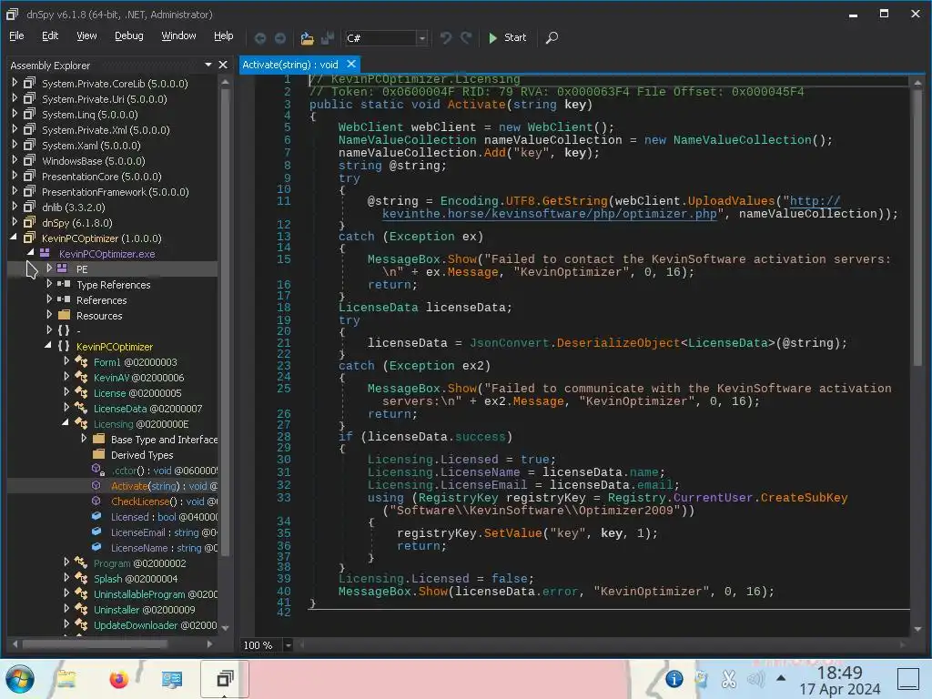Click the code editor vertical scrollbar

[917, 226]
